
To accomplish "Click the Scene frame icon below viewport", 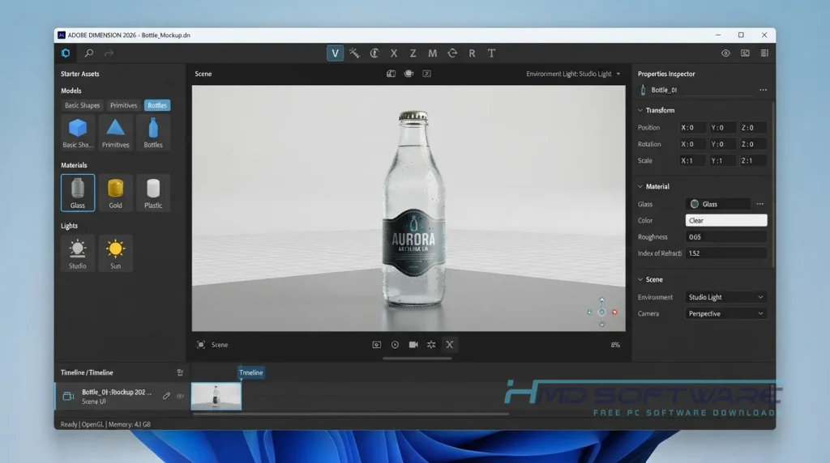I will [x=201, y=345].
